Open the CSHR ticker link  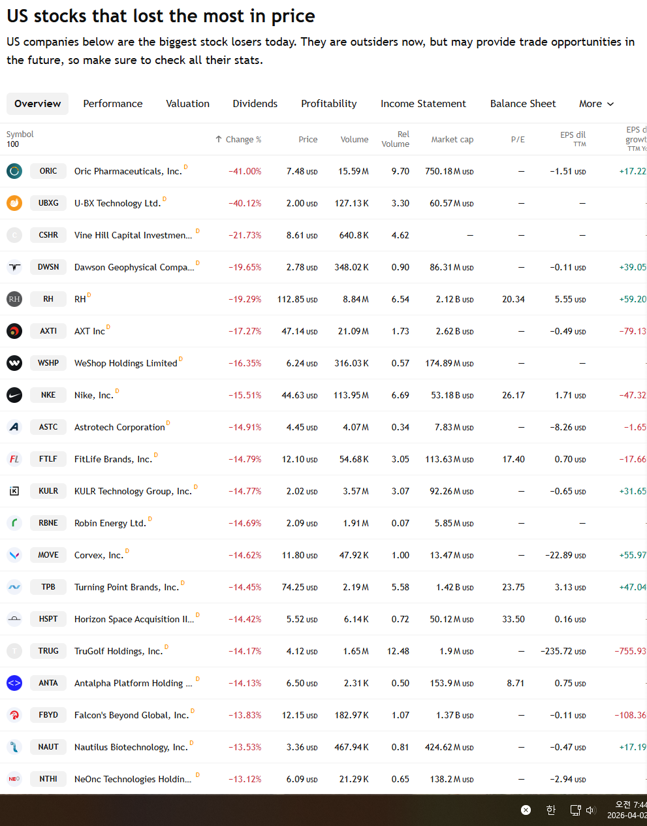coord(48,235)
